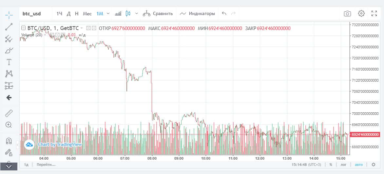Open chart settings gear in top toolbar
Image resolution: width=384 pixels, height=174 pixels.
click(x=361, y=13)
